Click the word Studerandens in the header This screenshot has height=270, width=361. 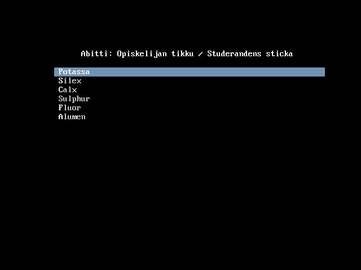point(234,54)
